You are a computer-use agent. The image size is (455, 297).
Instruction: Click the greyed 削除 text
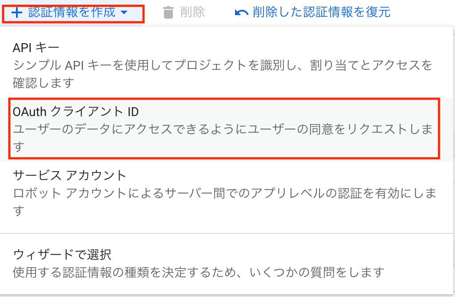[x=192, y=12]
